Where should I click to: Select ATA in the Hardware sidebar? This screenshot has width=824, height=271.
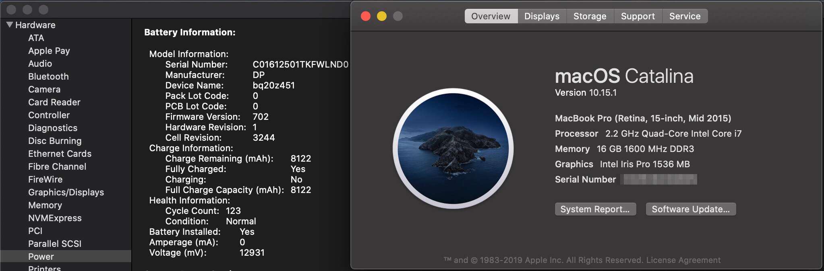click(x=36, y=38)
